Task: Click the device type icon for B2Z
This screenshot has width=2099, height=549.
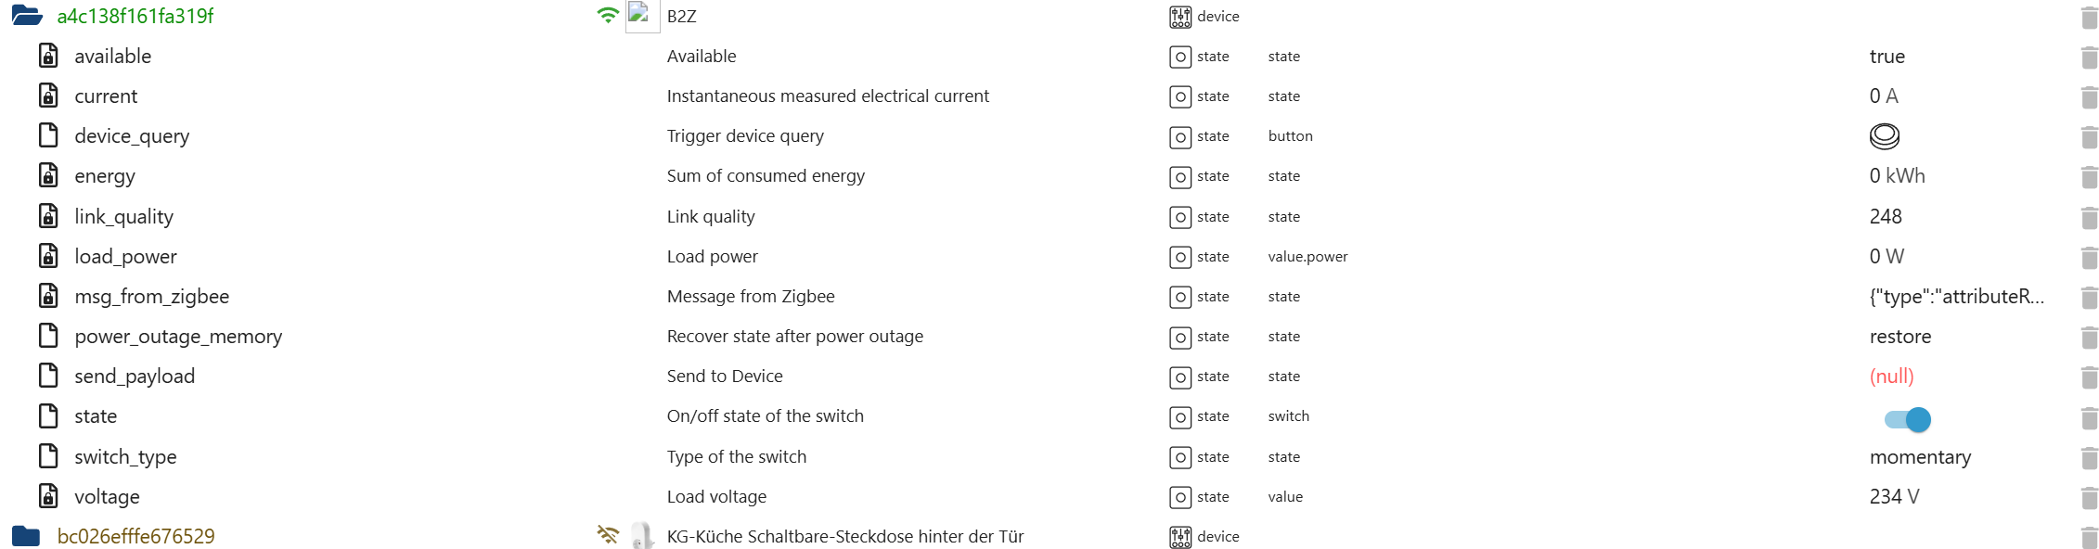Action: pyautogui.click(x=1179, y=17)
